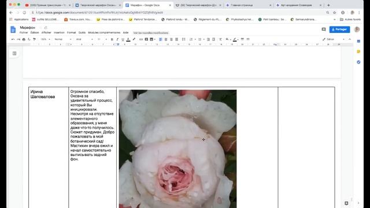Image resolution: width=370 pixels, height=208 pixels.
Task: Open the Aide menu
Action: (x=126, y=32)
